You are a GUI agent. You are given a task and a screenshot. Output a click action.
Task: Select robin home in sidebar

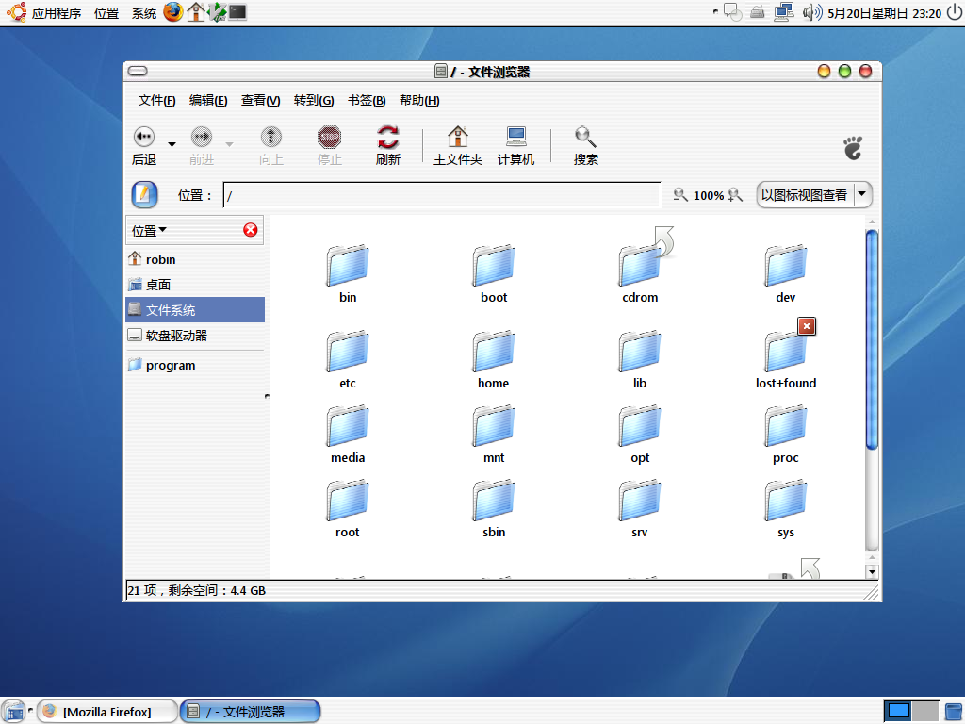click(x=195, y=259)
